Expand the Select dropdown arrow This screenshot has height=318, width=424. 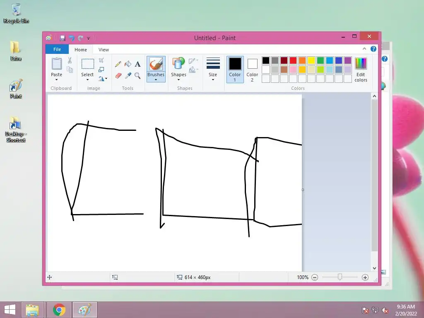87,80
